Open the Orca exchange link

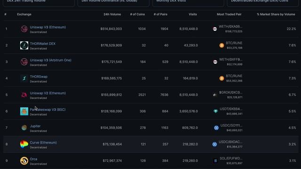click(33, 159)
